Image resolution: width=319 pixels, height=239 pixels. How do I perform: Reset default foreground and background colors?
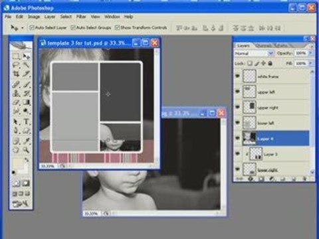pos(14,172)
